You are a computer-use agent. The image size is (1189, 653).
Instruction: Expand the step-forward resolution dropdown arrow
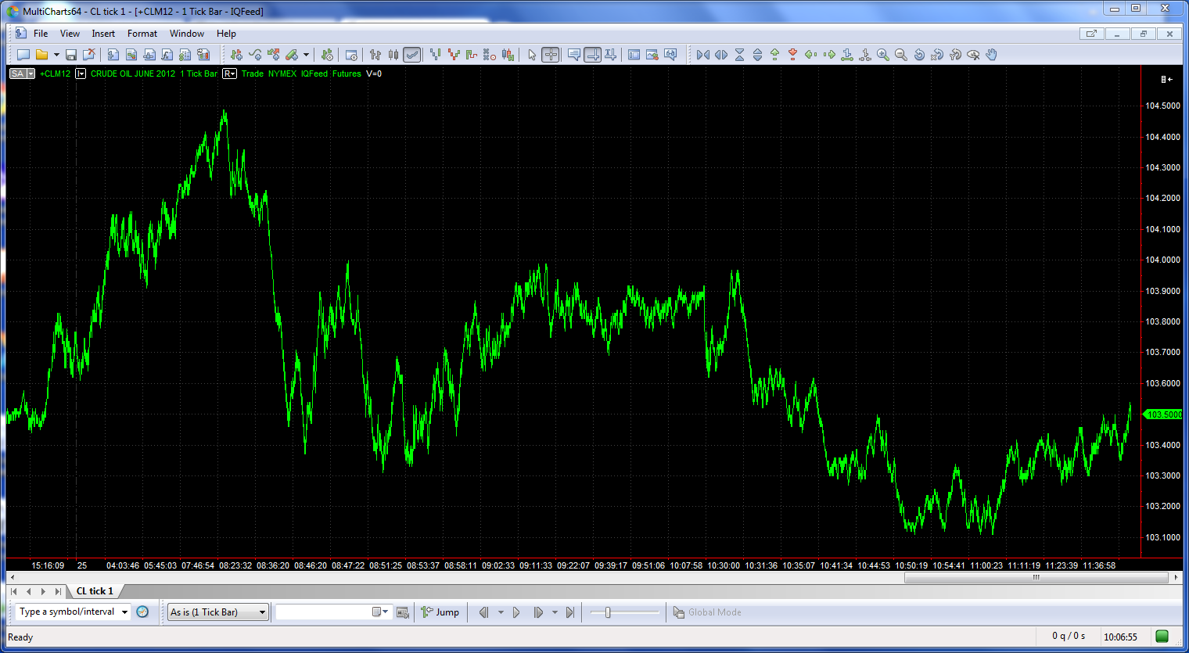point(555,612)
